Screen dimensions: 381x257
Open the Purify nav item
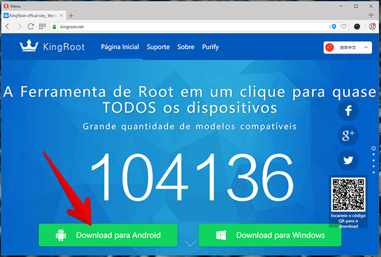(211, 47)
